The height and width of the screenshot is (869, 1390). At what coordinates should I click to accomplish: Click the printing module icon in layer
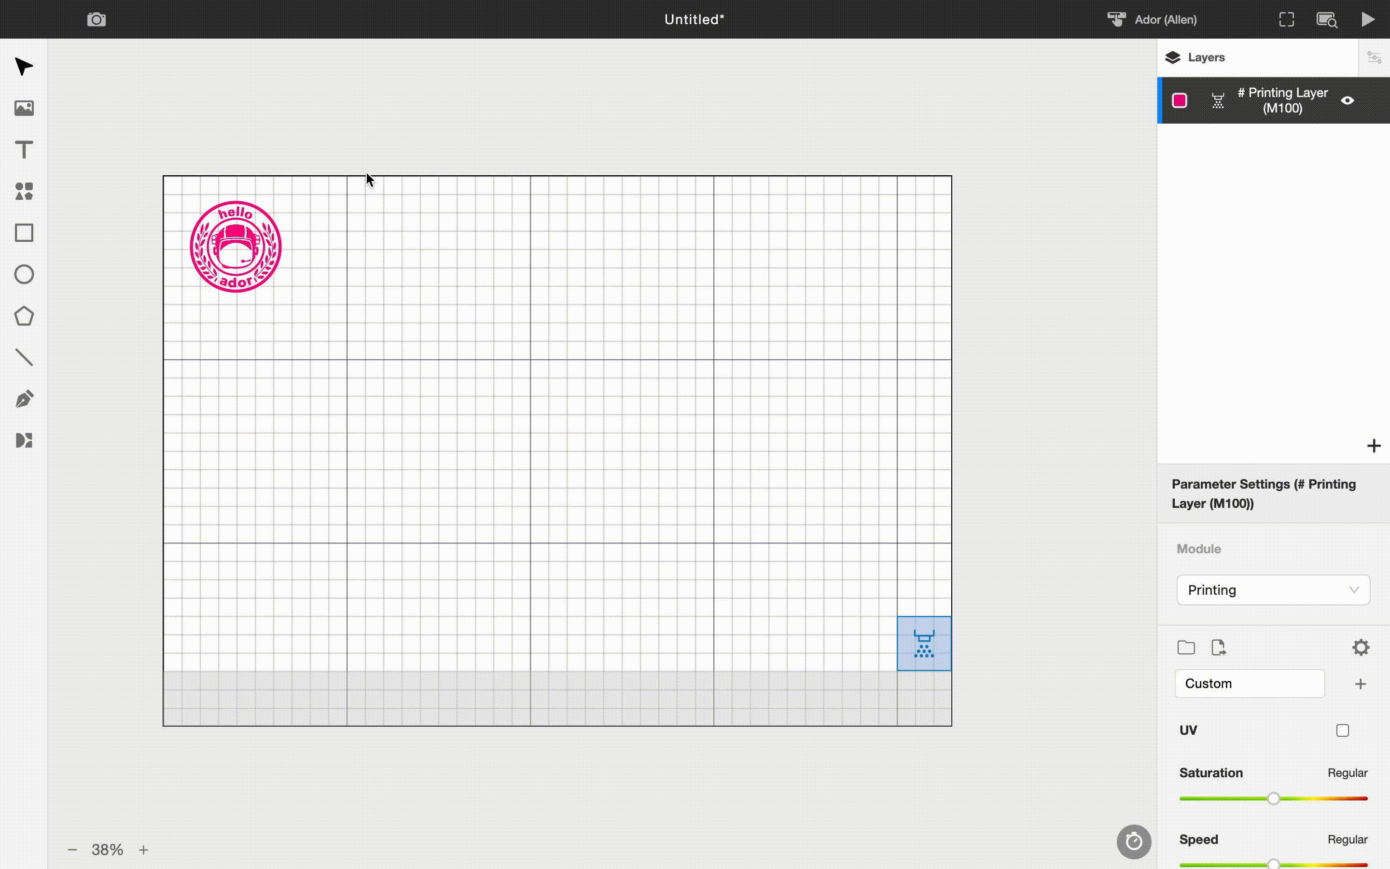(x=1218, y=100)
